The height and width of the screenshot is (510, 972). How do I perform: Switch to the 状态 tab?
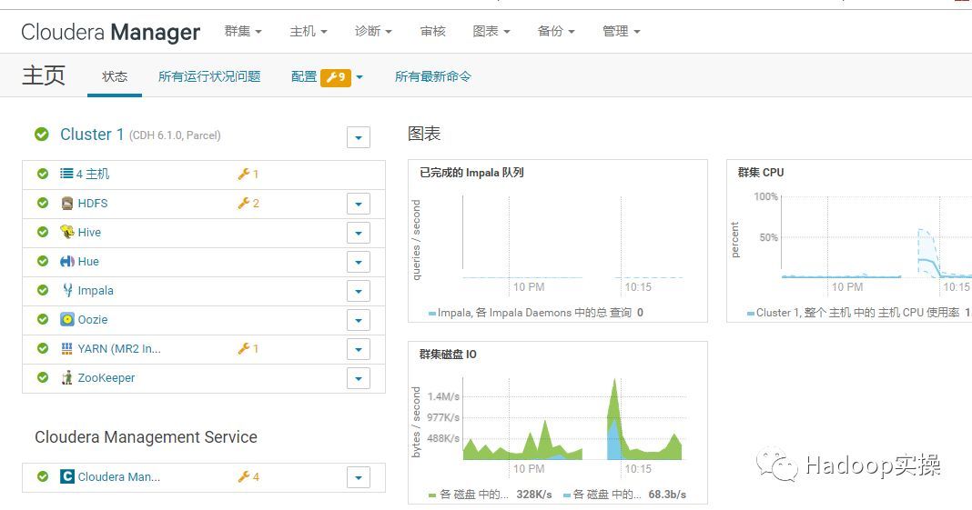point(115,76)
